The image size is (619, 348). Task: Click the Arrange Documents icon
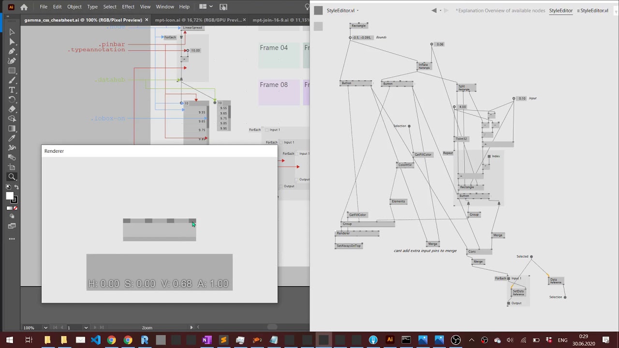[203, 7]
